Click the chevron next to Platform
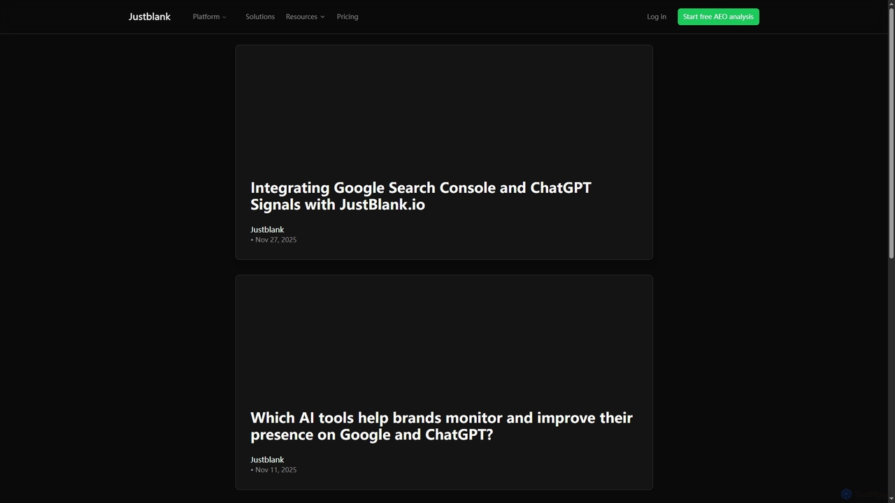Viewport: 895px width, 503px height. click(224, 17)
